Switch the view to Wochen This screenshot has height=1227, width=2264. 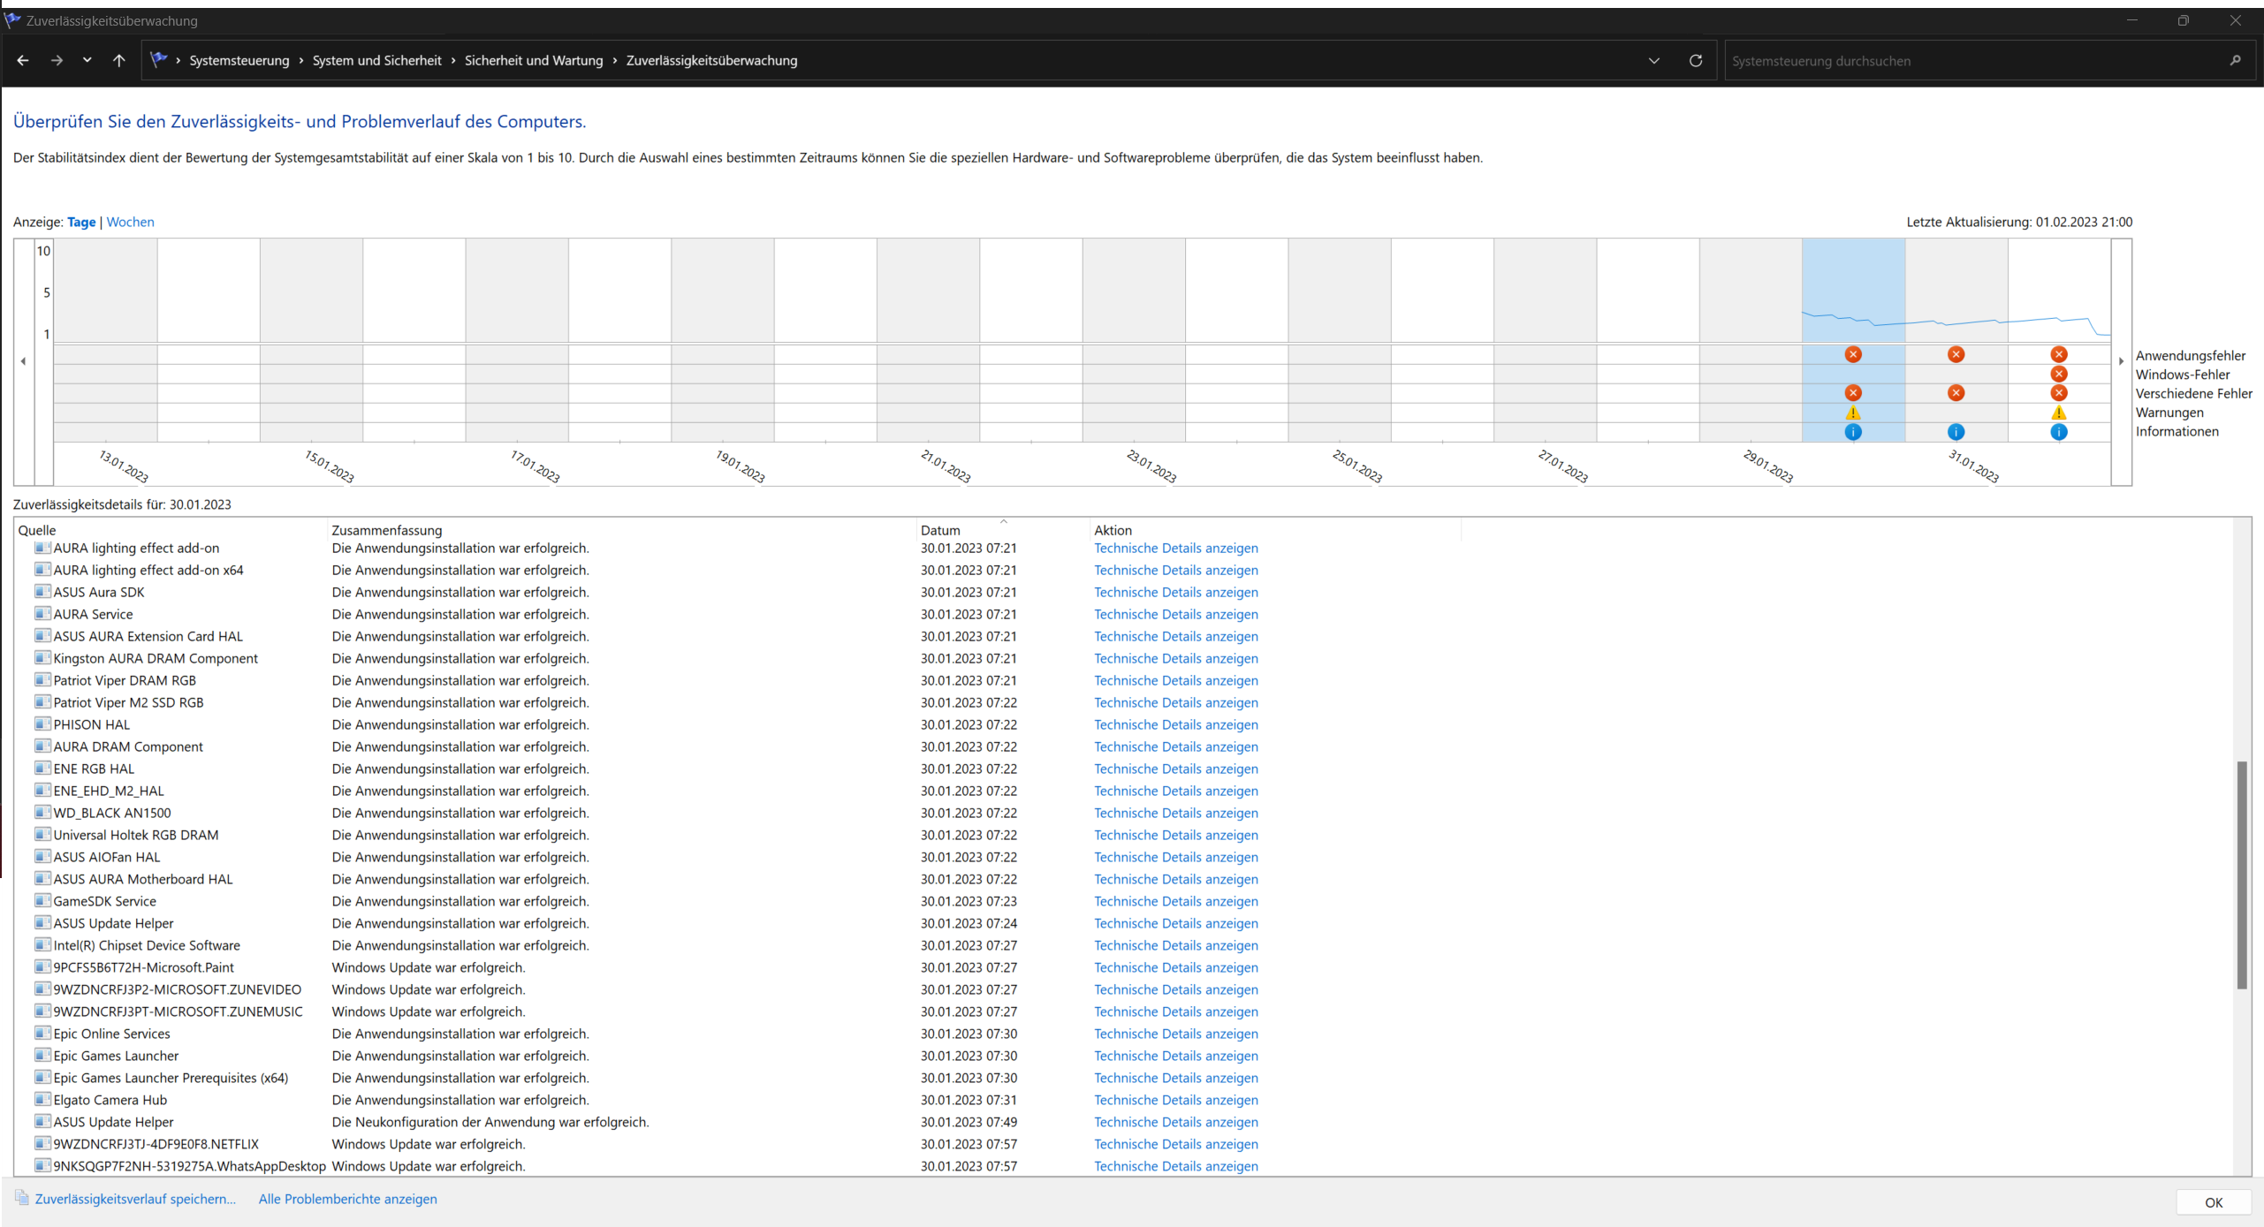(130, 222)
